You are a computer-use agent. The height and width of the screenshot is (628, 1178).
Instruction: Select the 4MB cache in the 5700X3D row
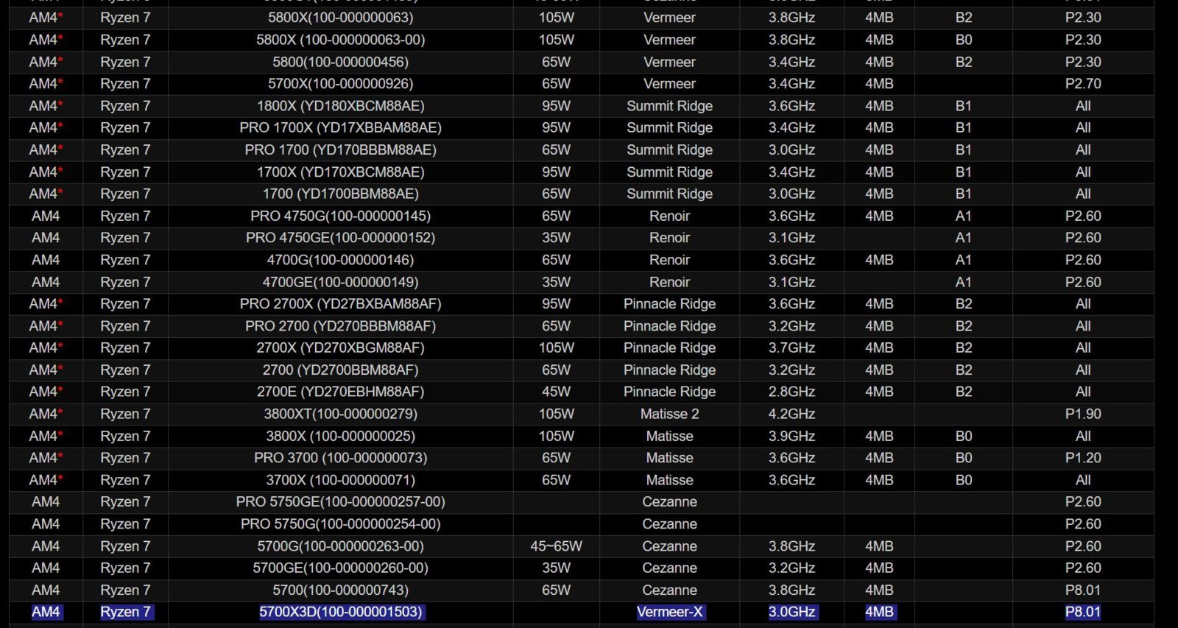click(879, 612)
